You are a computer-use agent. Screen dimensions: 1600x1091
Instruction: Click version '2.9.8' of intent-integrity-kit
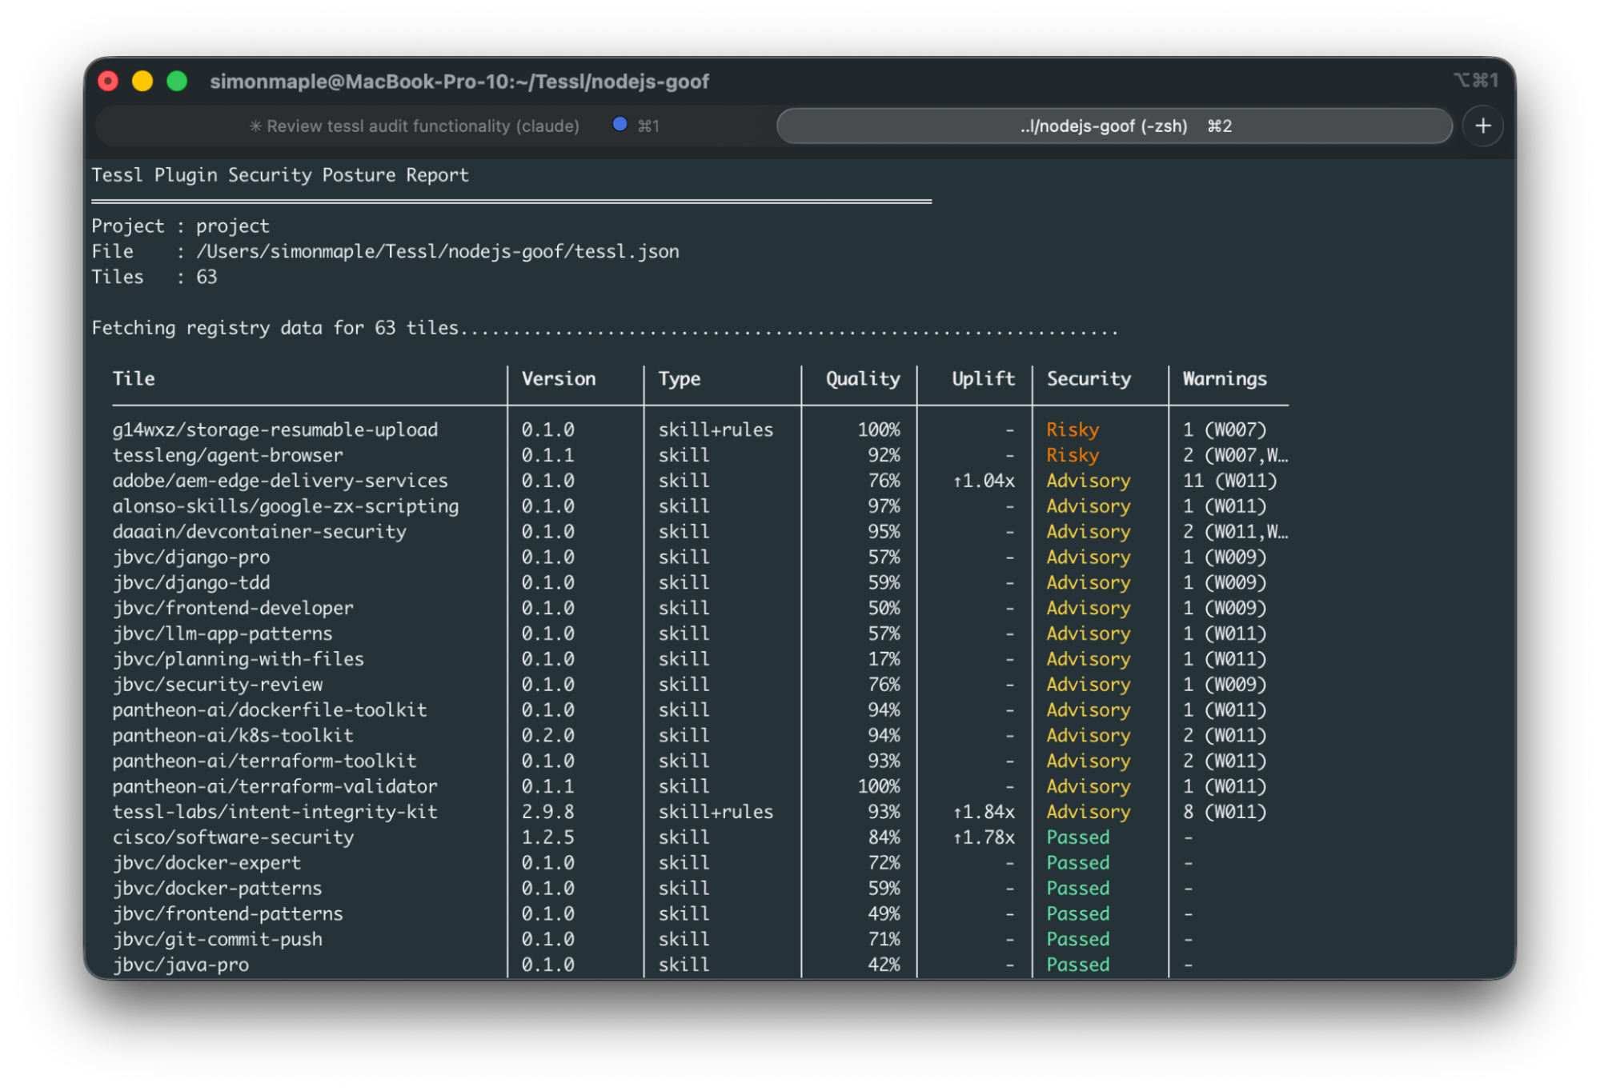tap(548, 813)
